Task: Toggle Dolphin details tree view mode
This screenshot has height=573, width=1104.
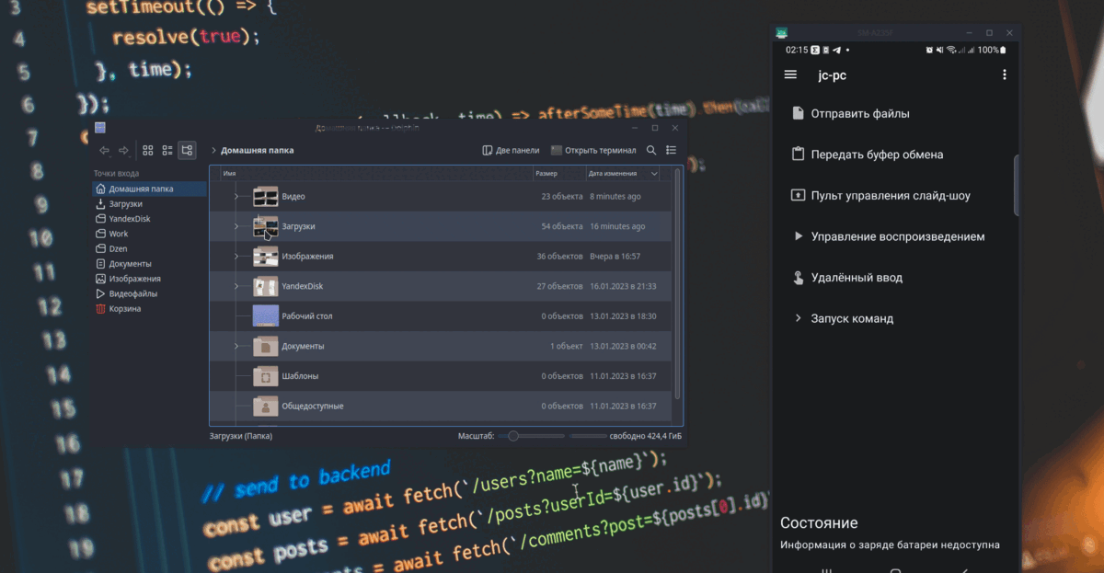Action: 187,150
